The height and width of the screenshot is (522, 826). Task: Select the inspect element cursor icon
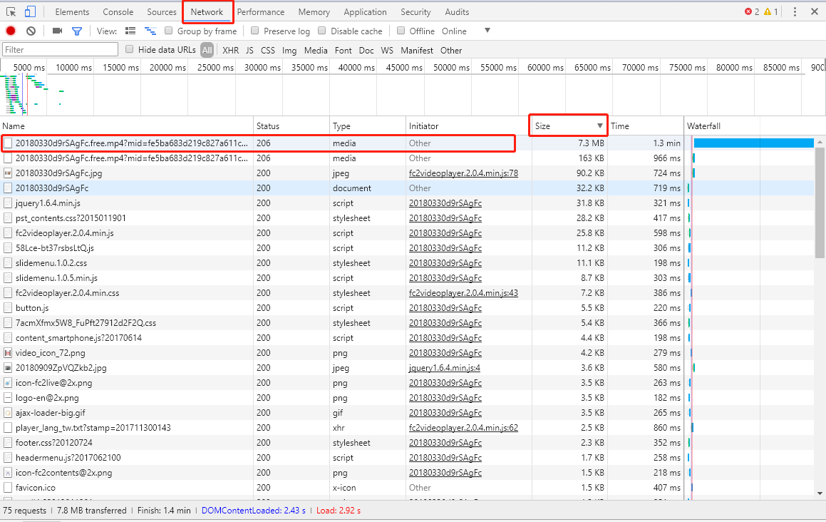pos(11,11)
